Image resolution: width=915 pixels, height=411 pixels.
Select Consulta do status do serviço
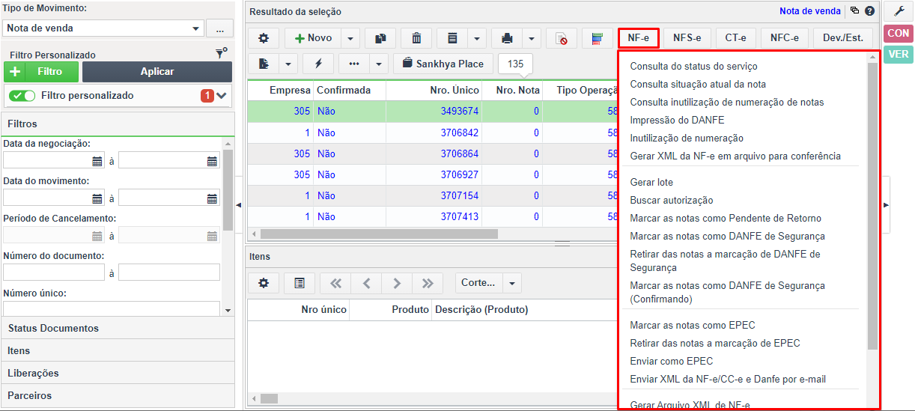[693, 66]
